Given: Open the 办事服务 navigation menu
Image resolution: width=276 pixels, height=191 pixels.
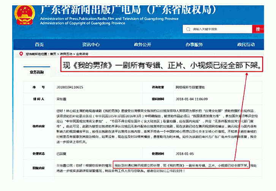Looking at the screenshot, I should tap(194, 44).
